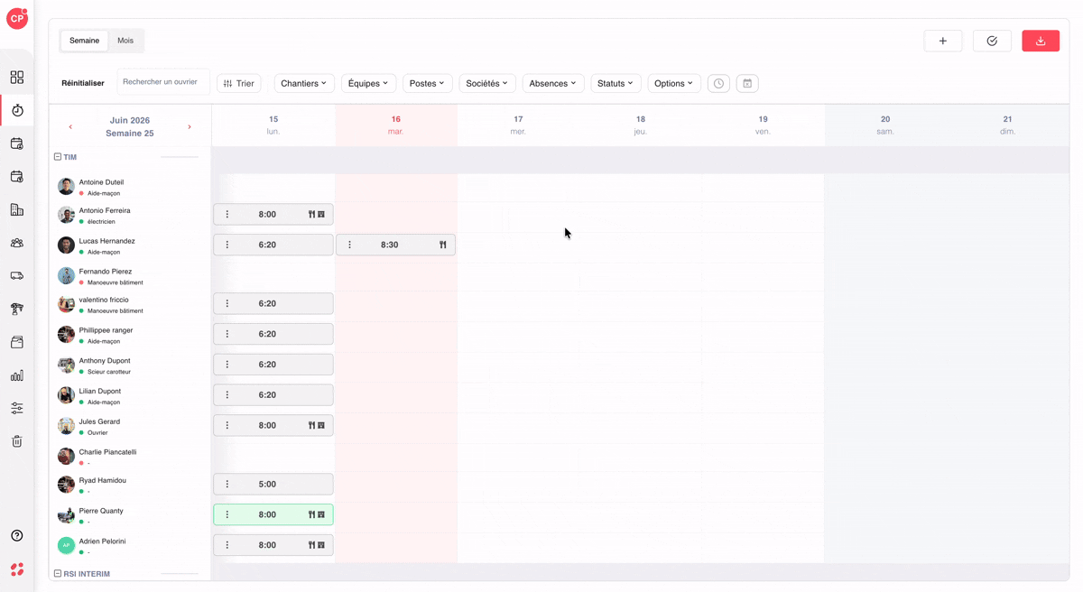The width and height of the screenshot is (1083, 592).
Task: Open Pierre Quanty's green 8:00 entry
Action: [x=273, y=514]
